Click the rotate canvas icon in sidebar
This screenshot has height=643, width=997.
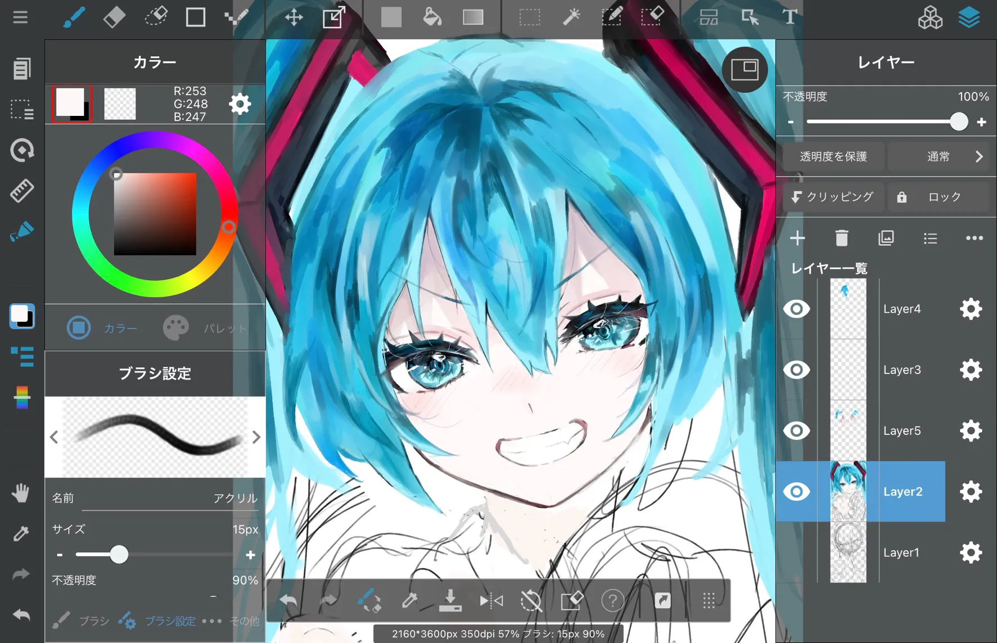tap(21, 150)
